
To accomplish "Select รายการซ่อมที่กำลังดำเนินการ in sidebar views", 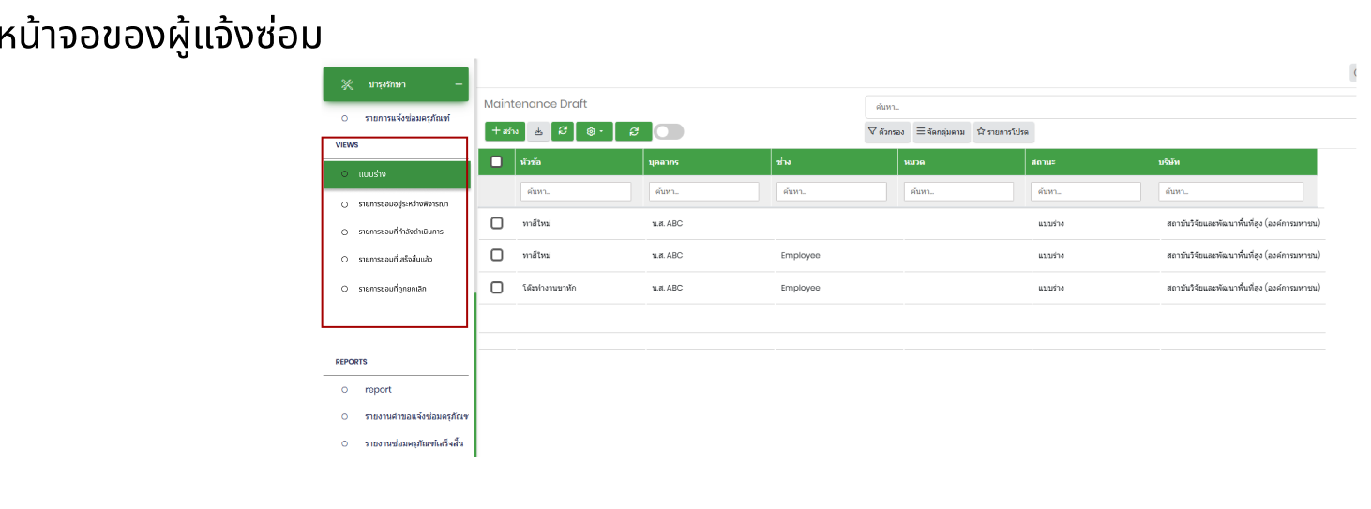I will pos(400,232).
